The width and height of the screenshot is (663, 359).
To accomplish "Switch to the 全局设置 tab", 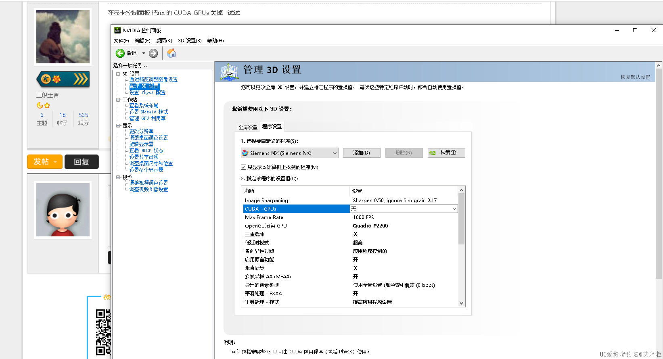I will pyautogui.click(x=248, y=127).
